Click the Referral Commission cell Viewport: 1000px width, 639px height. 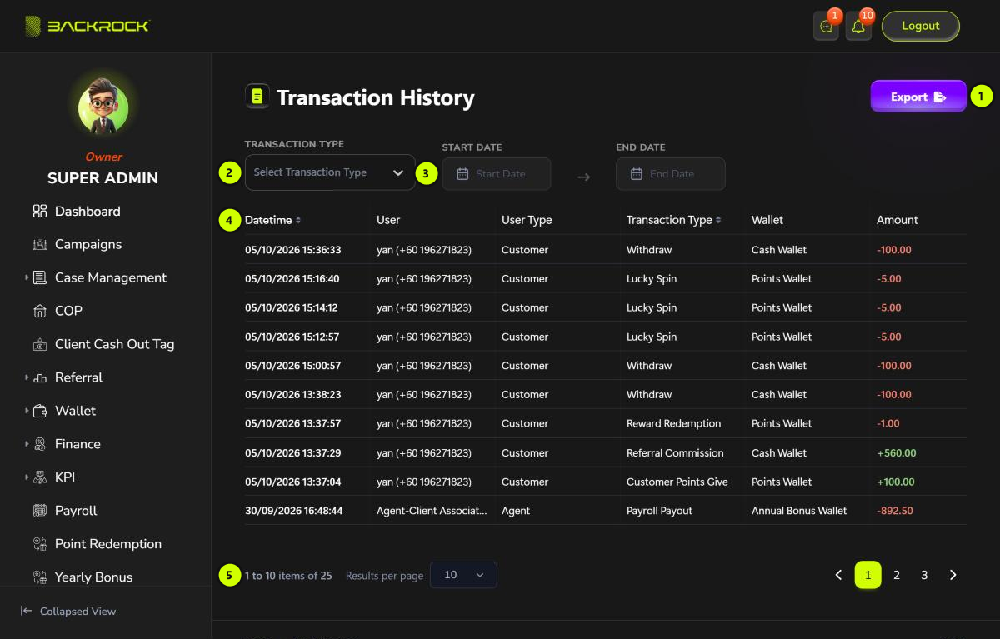point(675,453)
